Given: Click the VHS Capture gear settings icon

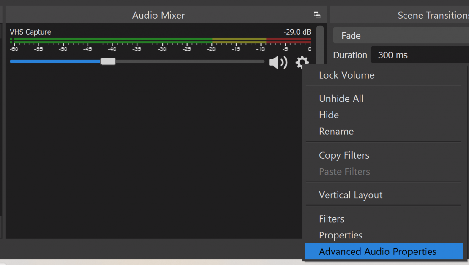Looking at the screenshot, I should [301, 62].
